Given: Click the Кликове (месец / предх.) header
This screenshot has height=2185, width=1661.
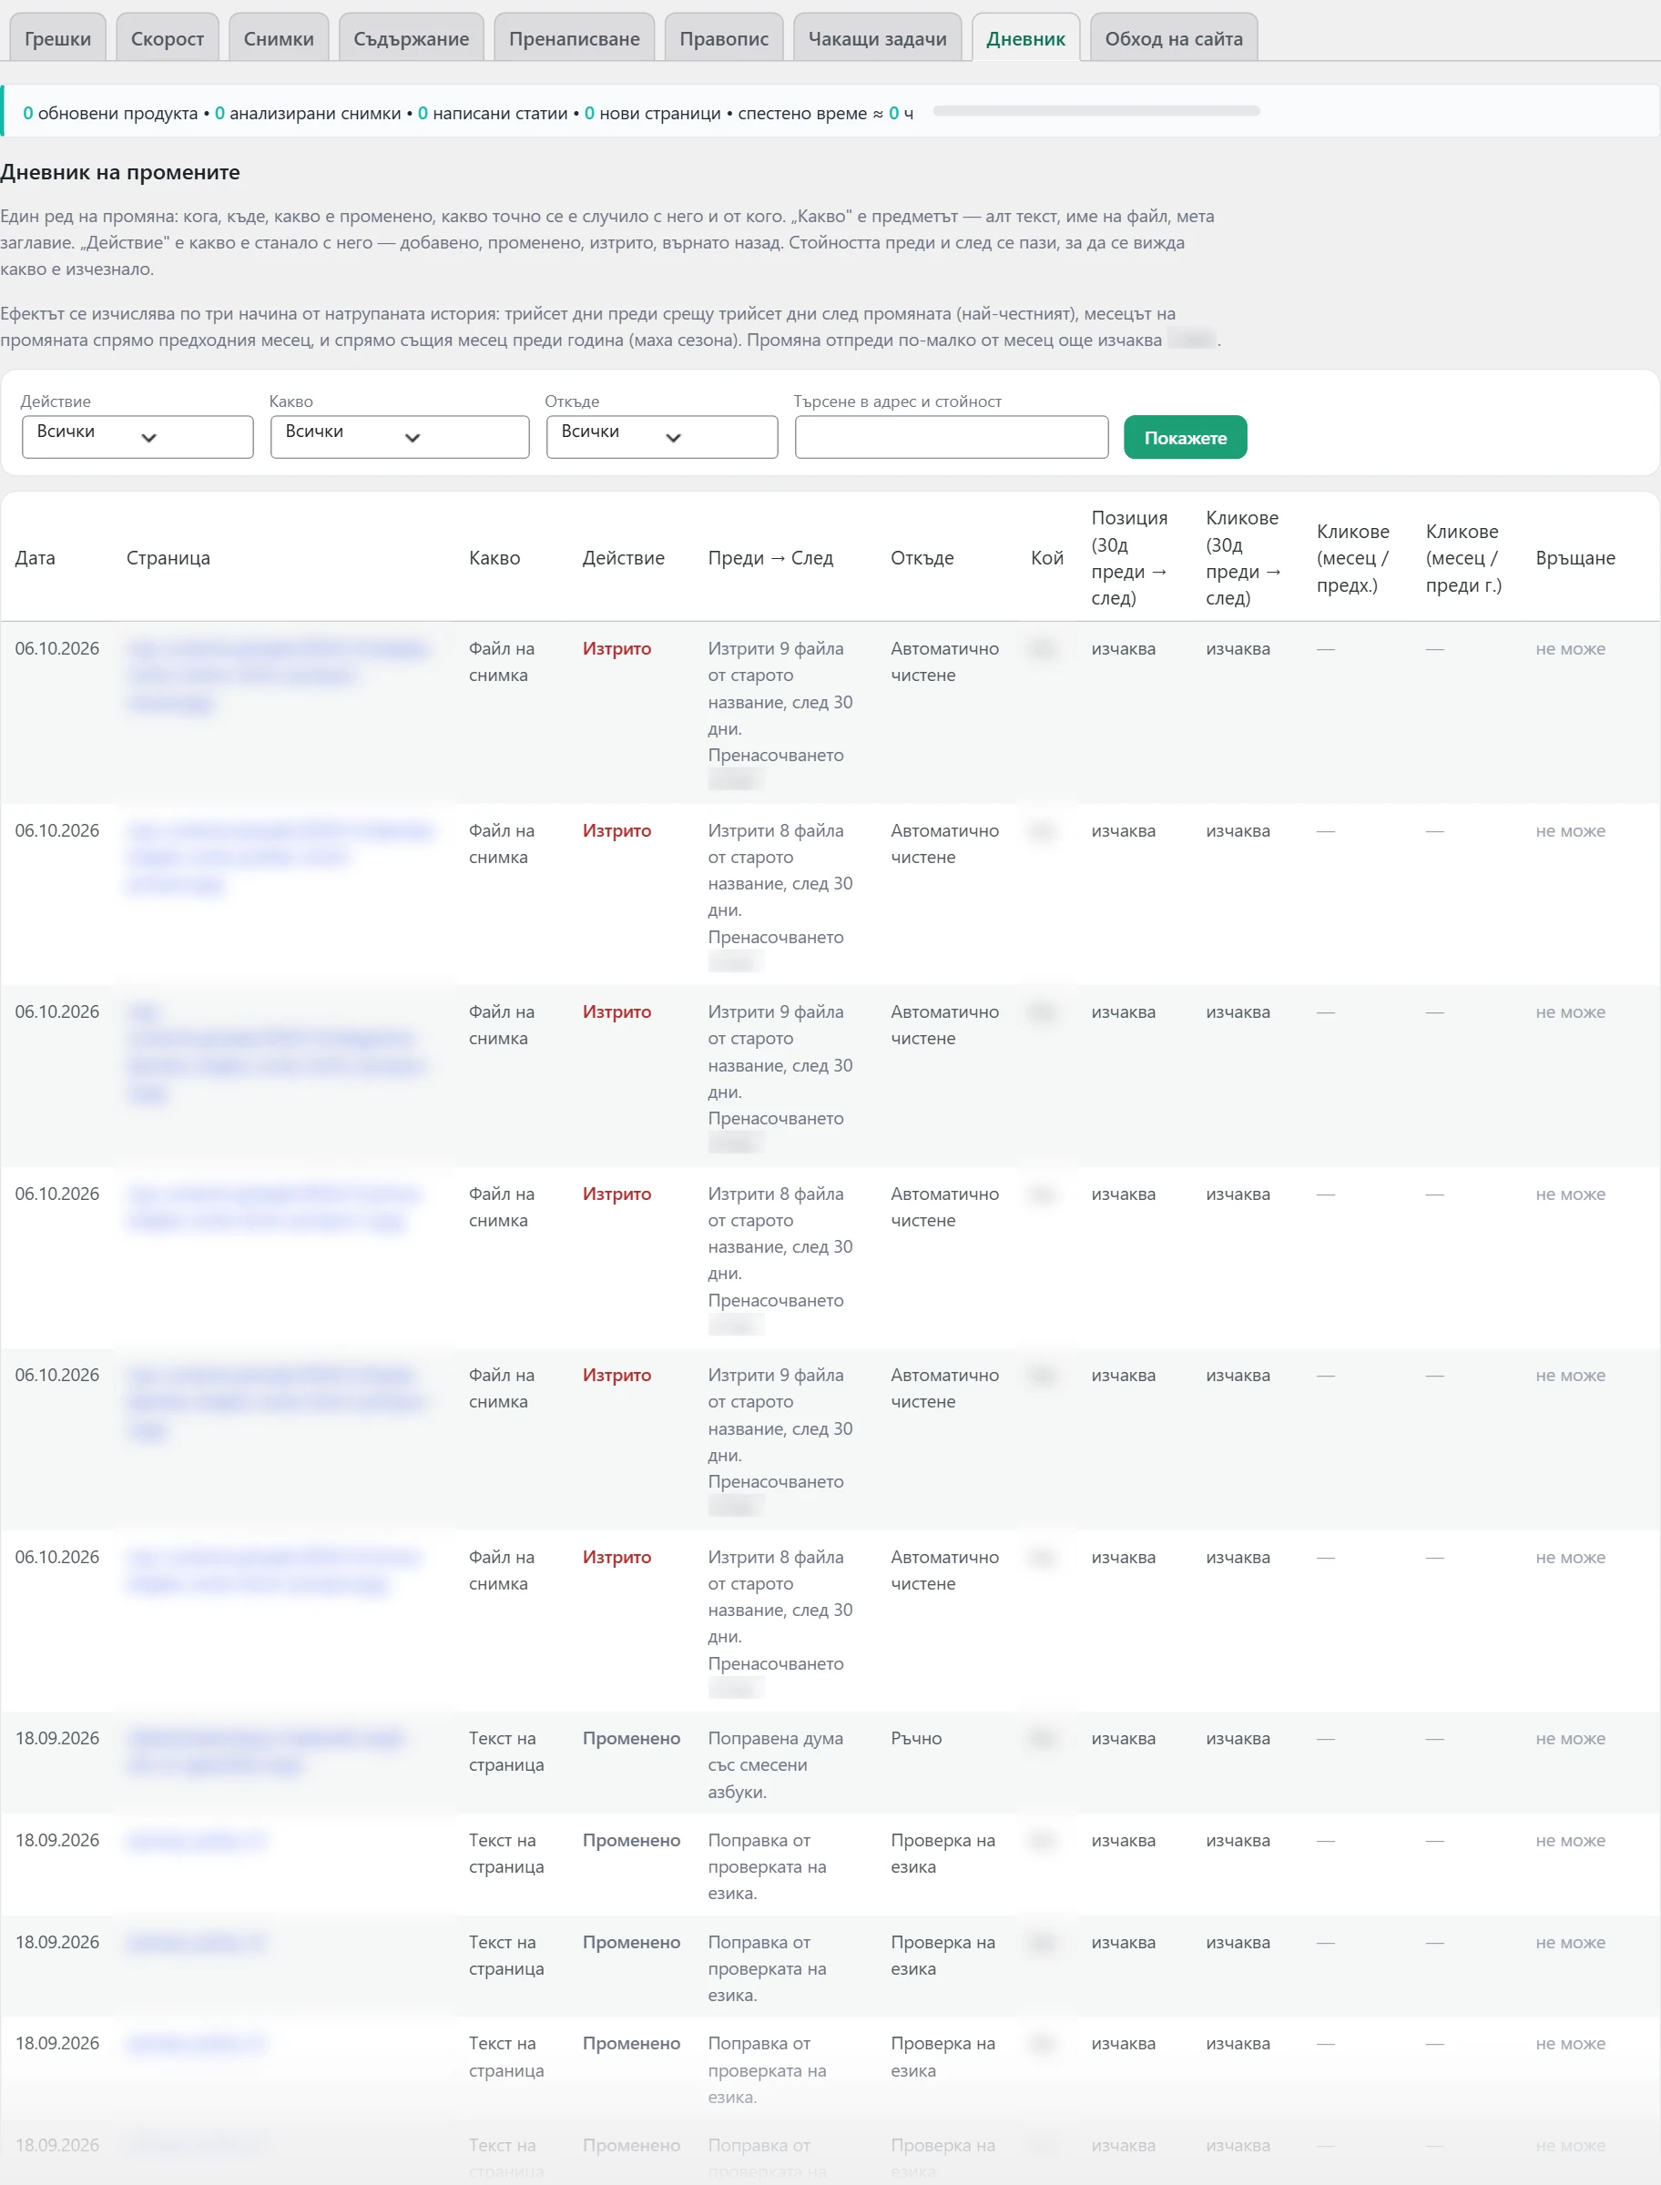Looking at the screenshot, I should (1352, 557).
